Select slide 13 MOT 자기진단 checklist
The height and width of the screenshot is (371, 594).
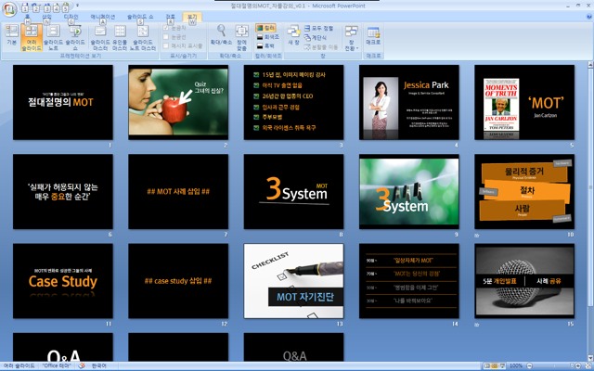click(293, 281)
